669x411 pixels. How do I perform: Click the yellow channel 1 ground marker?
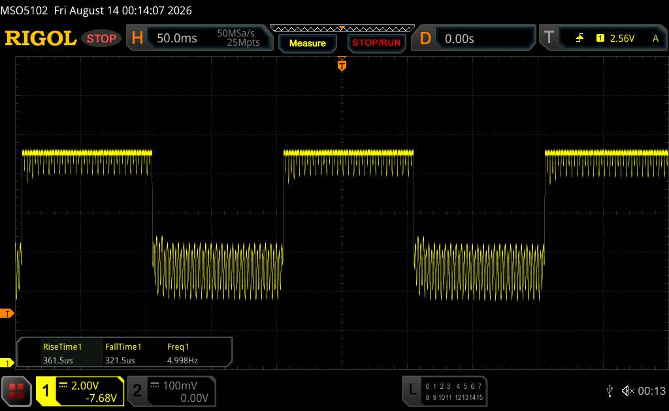[x=7, y=363]
